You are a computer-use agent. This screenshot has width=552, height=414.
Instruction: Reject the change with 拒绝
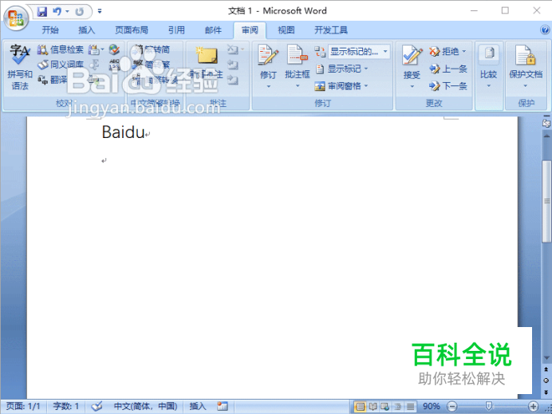point(448,51)
